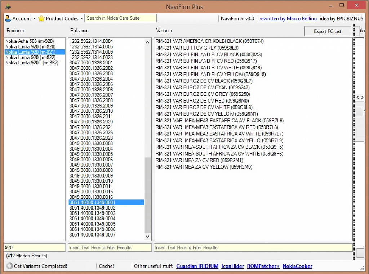The width and height of the screenshot is (369, 274).
Task: Click the Releases list scrollbar thumb
Action: pos(147,195)
